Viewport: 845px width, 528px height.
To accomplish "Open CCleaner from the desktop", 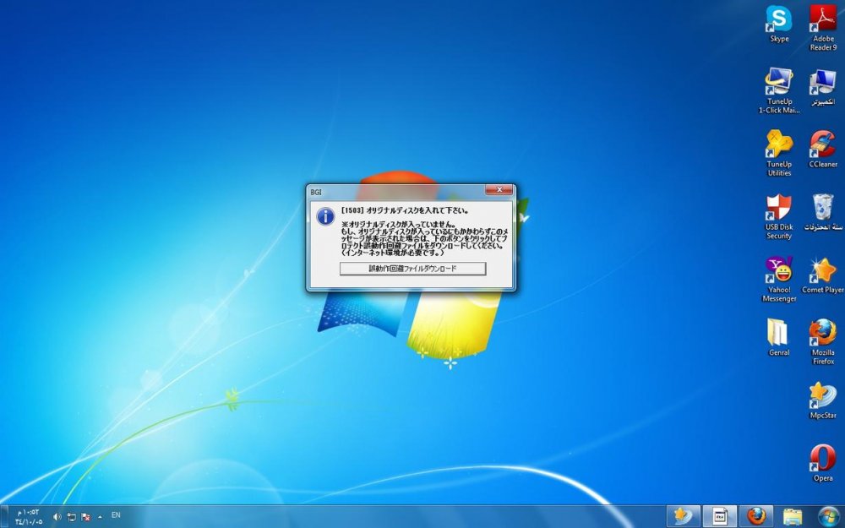I will [822, 145].
